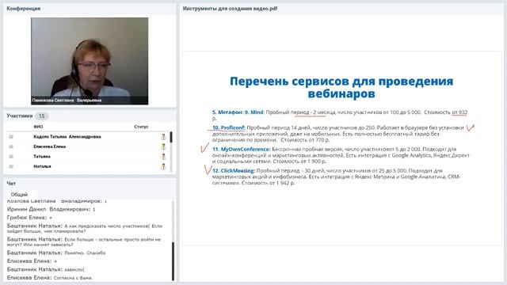Click chat message from Грибюк Елена

pyautogui.click(x=30, y=218)
